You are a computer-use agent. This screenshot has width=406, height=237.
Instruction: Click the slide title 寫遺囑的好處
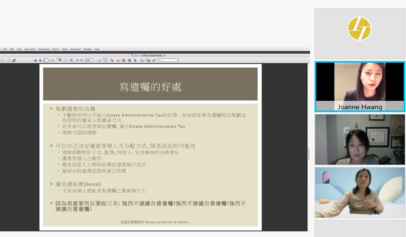pyautogui.click(x=150, y=87)
